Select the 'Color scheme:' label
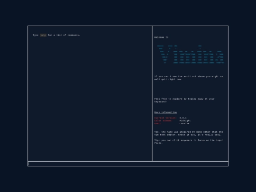Viewport: 256px width, 192px height. [x=164, y=121]
